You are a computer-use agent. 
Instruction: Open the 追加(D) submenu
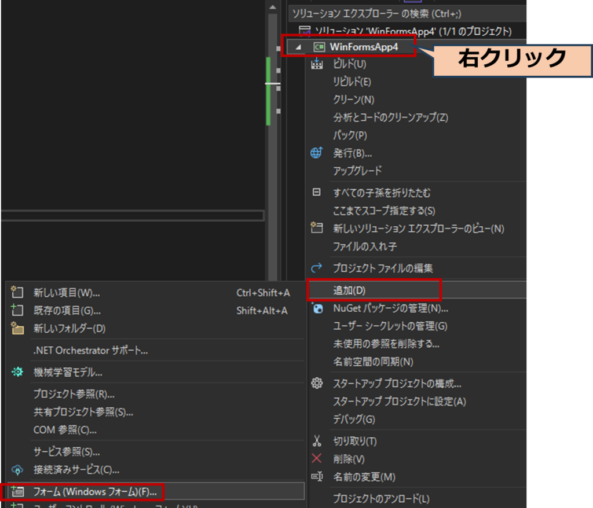pos(416,290)
